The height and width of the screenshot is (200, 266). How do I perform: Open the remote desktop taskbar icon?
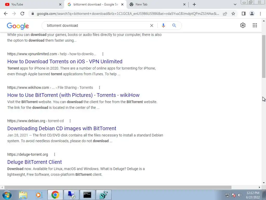click(71, 195)
